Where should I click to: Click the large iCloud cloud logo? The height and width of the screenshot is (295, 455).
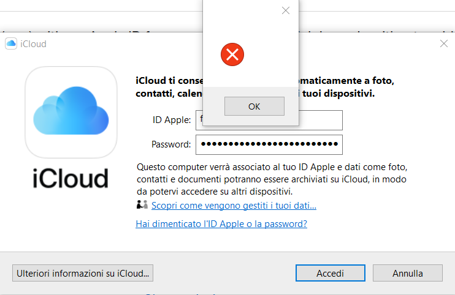click(71, 112)
